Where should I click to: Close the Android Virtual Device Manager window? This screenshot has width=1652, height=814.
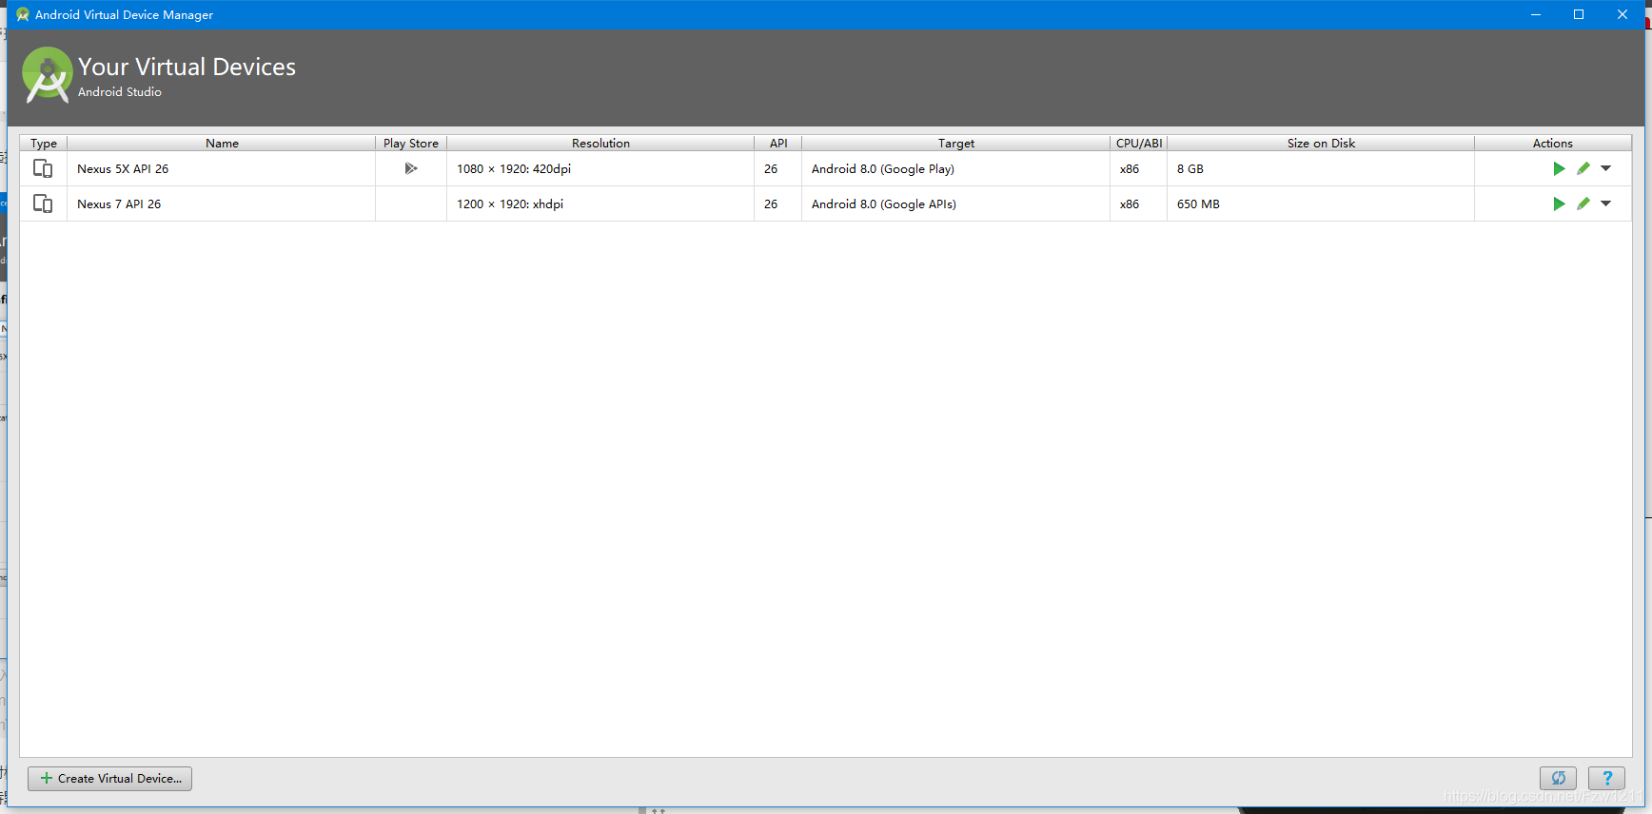click(1622, 14)
